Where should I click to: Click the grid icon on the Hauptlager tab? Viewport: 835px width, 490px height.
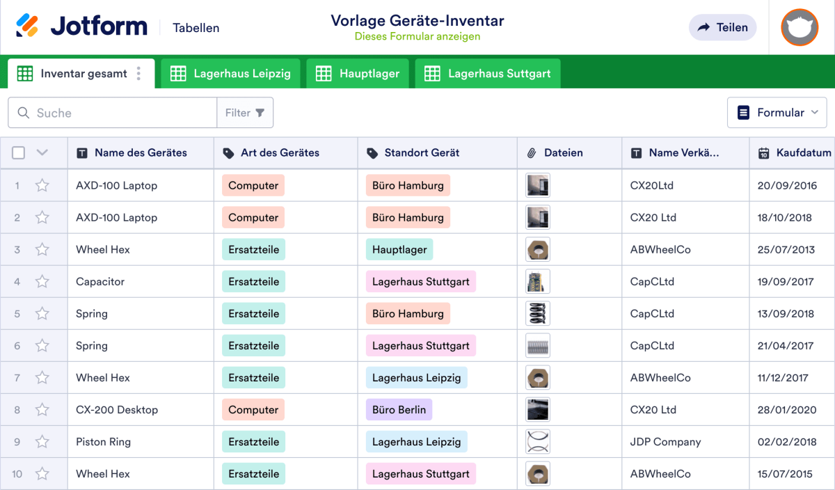click(323, 72)
